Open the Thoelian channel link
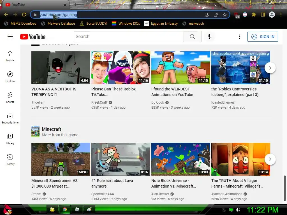Screen dimensions: 287x215 click(38, 102)
